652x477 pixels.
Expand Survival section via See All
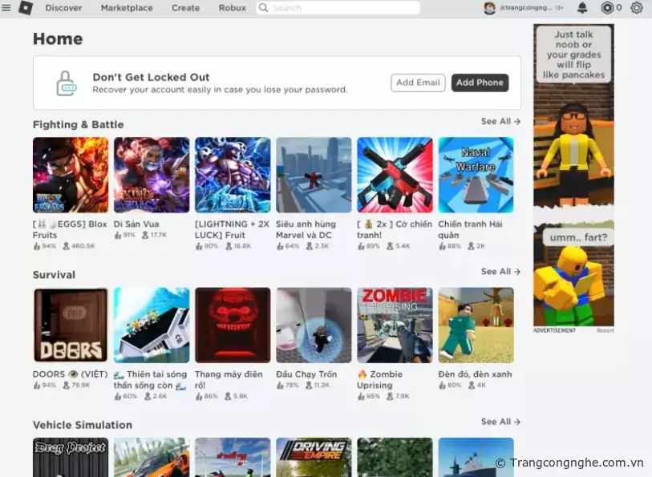(x=500, y=272)
